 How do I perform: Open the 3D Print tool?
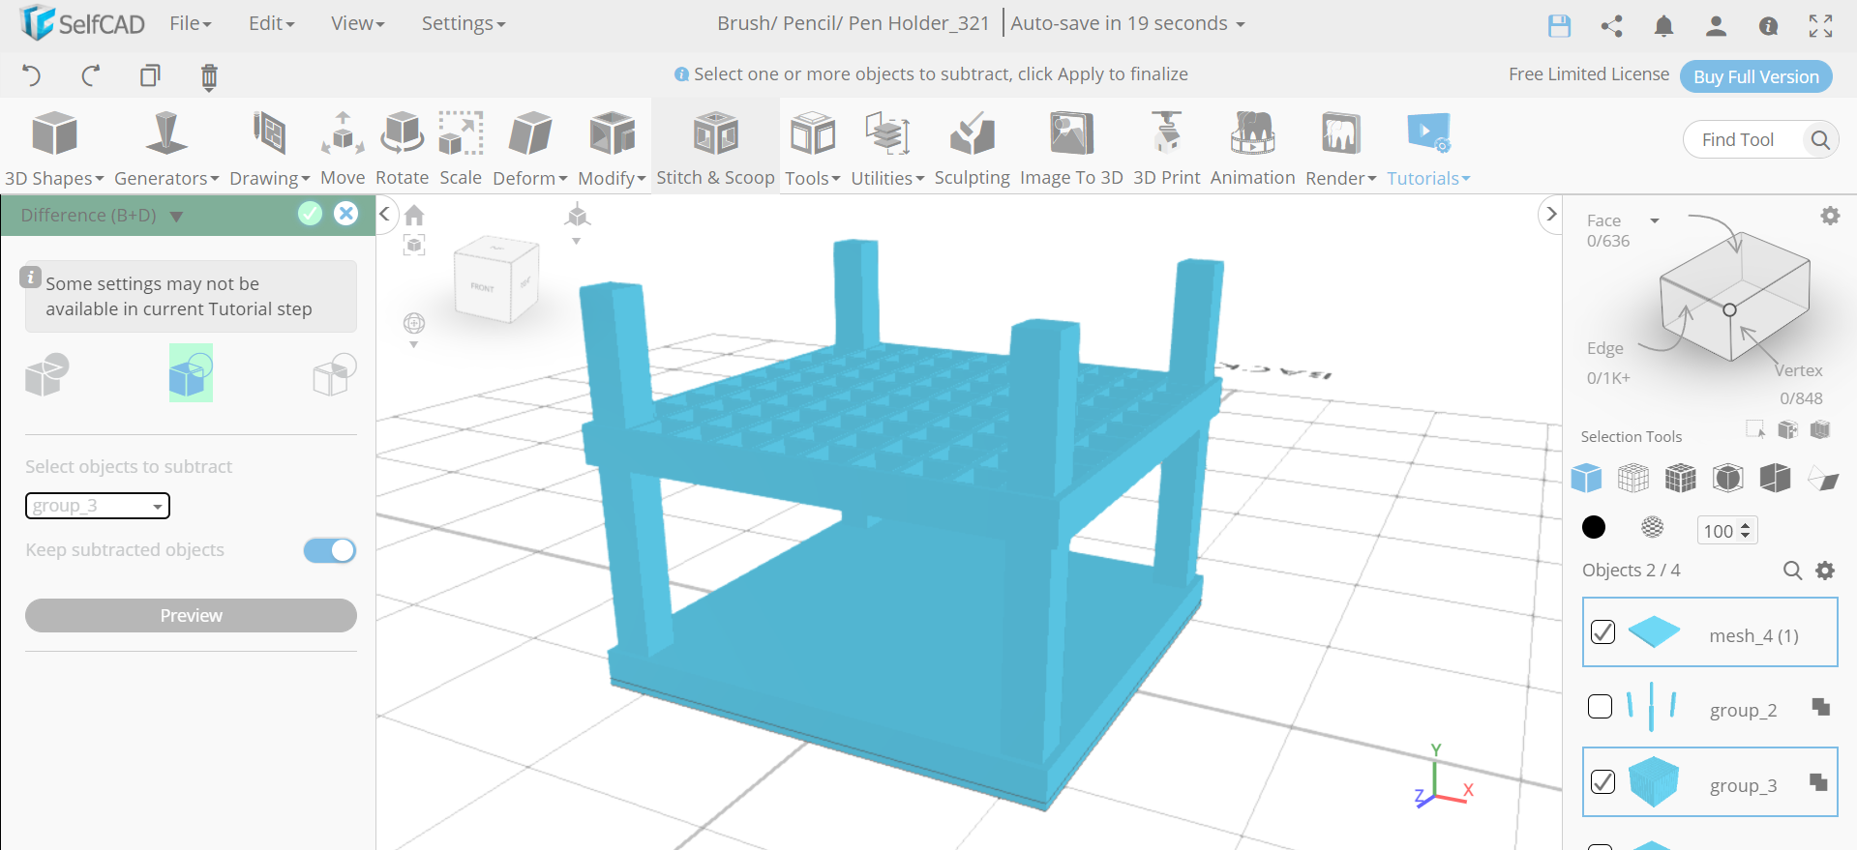[x=1166, y=148]
